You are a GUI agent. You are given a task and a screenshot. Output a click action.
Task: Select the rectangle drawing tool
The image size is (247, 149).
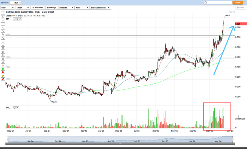point(3,45)
